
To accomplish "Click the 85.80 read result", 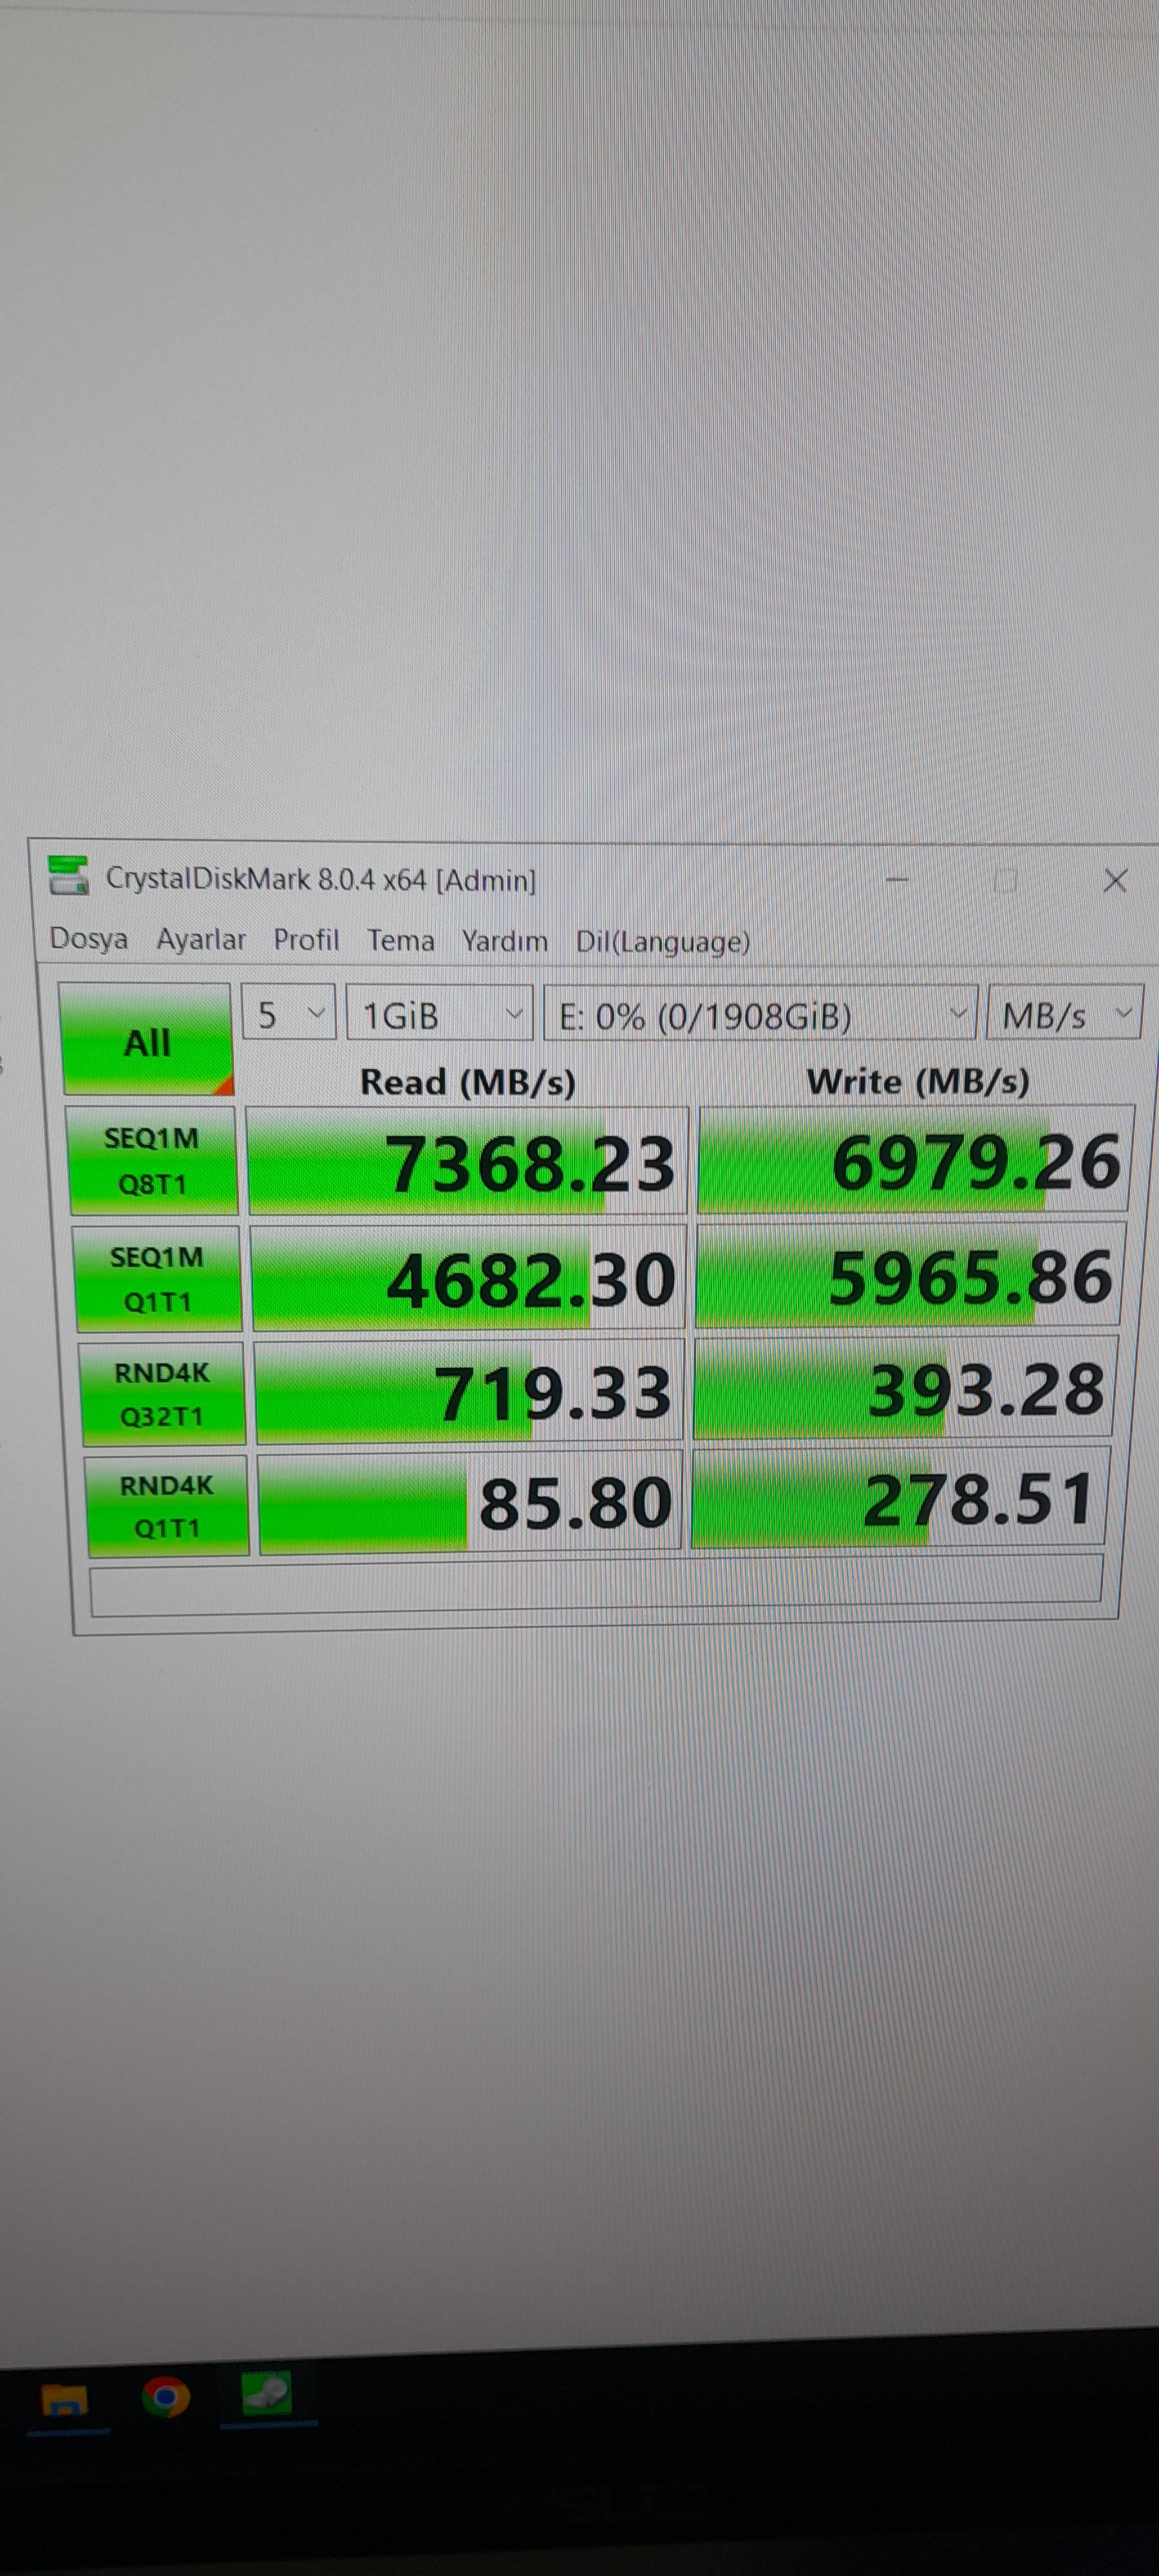I will click(x=470, y=1503).
